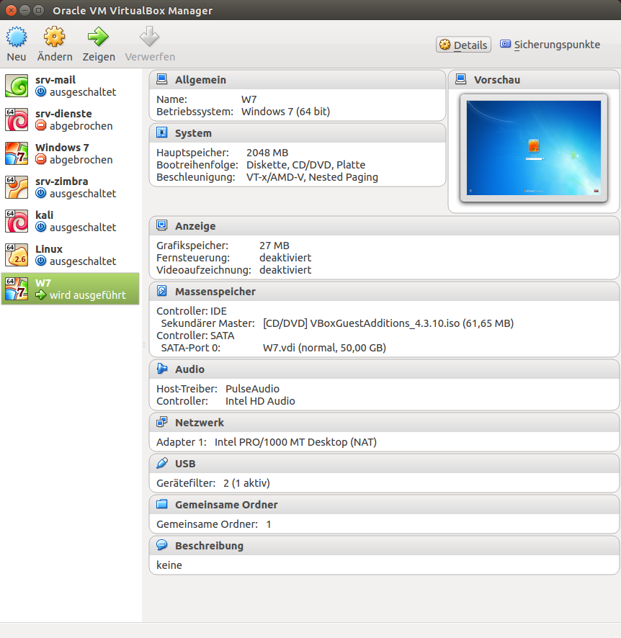Click the VBoxGuestAdditions_4.3.10.iso entry
The height and width of the screenshot is (638, 621).
point(388,323)
